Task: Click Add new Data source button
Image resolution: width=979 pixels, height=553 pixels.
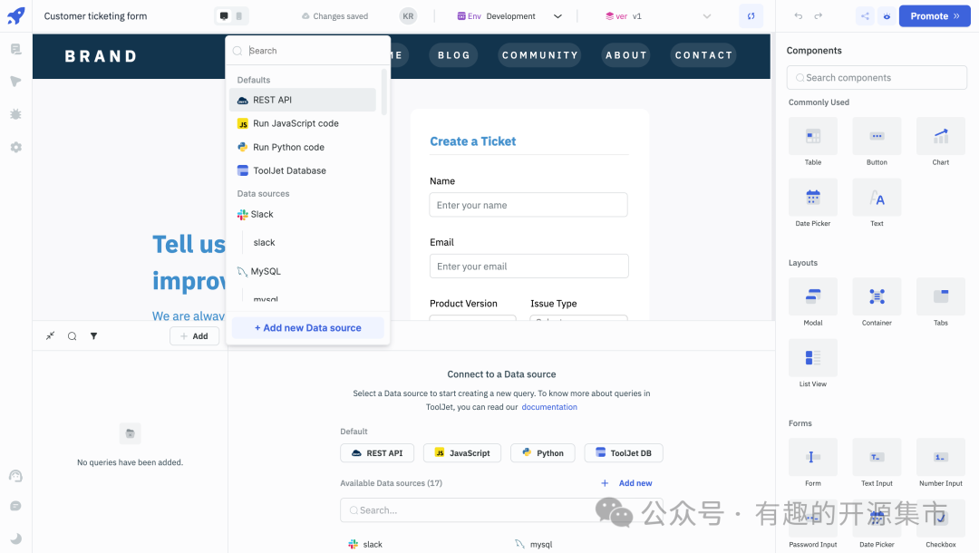Action: (308, 327)
